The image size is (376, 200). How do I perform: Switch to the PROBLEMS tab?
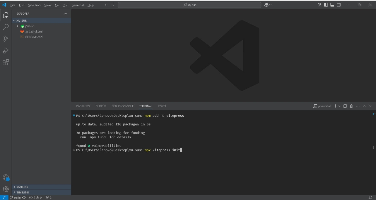[x=83, y=106]
